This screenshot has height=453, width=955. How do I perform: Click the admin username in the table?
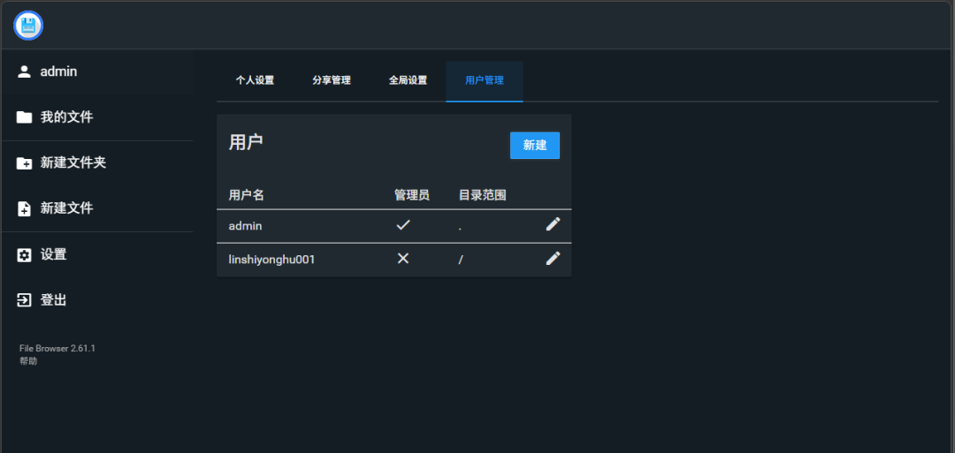click(x=246, y=225)
